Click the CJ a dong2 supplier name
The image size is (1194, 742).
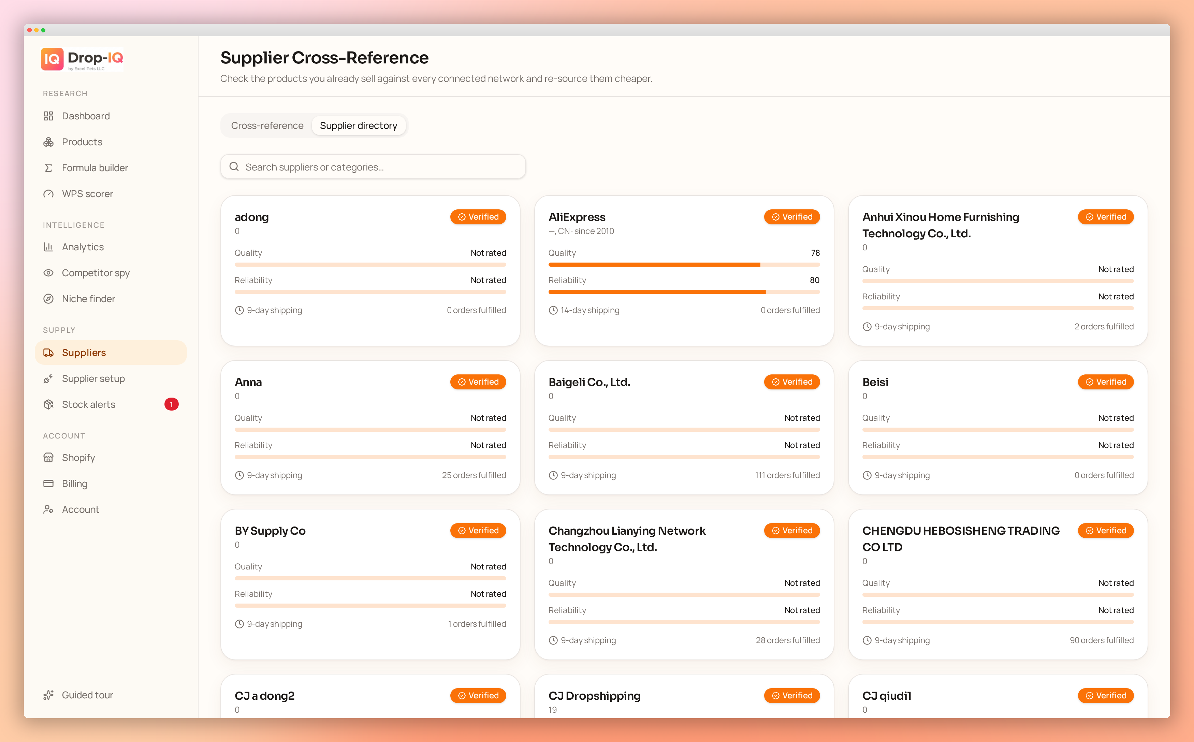[265, 695]
